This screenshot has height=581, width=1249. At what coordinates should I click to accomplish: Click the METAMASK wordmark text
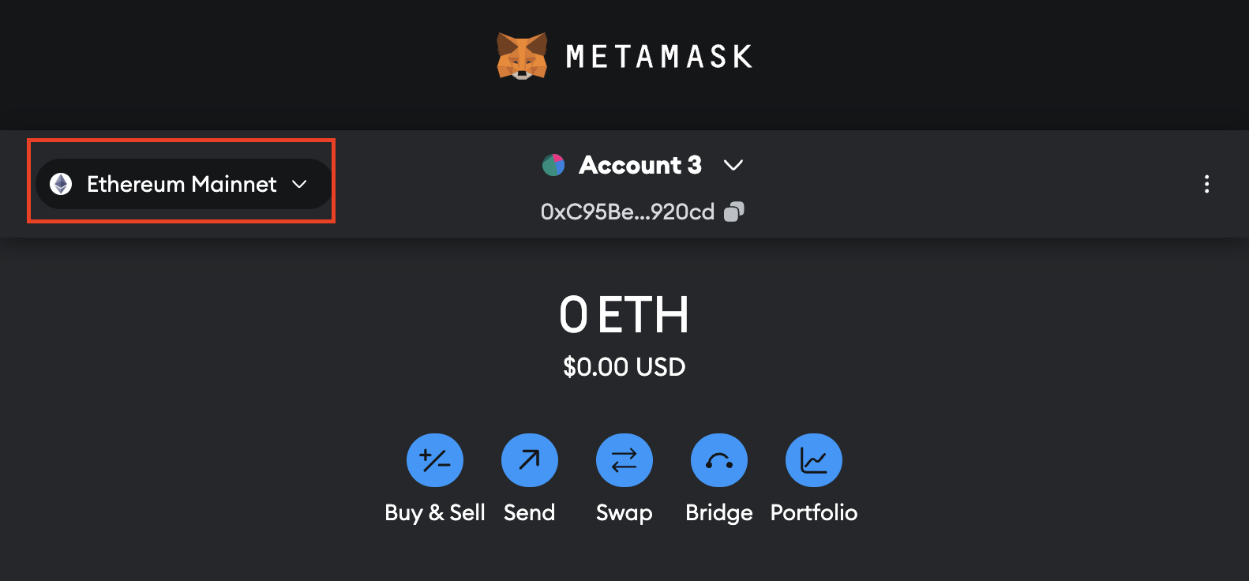pos(659,57)
